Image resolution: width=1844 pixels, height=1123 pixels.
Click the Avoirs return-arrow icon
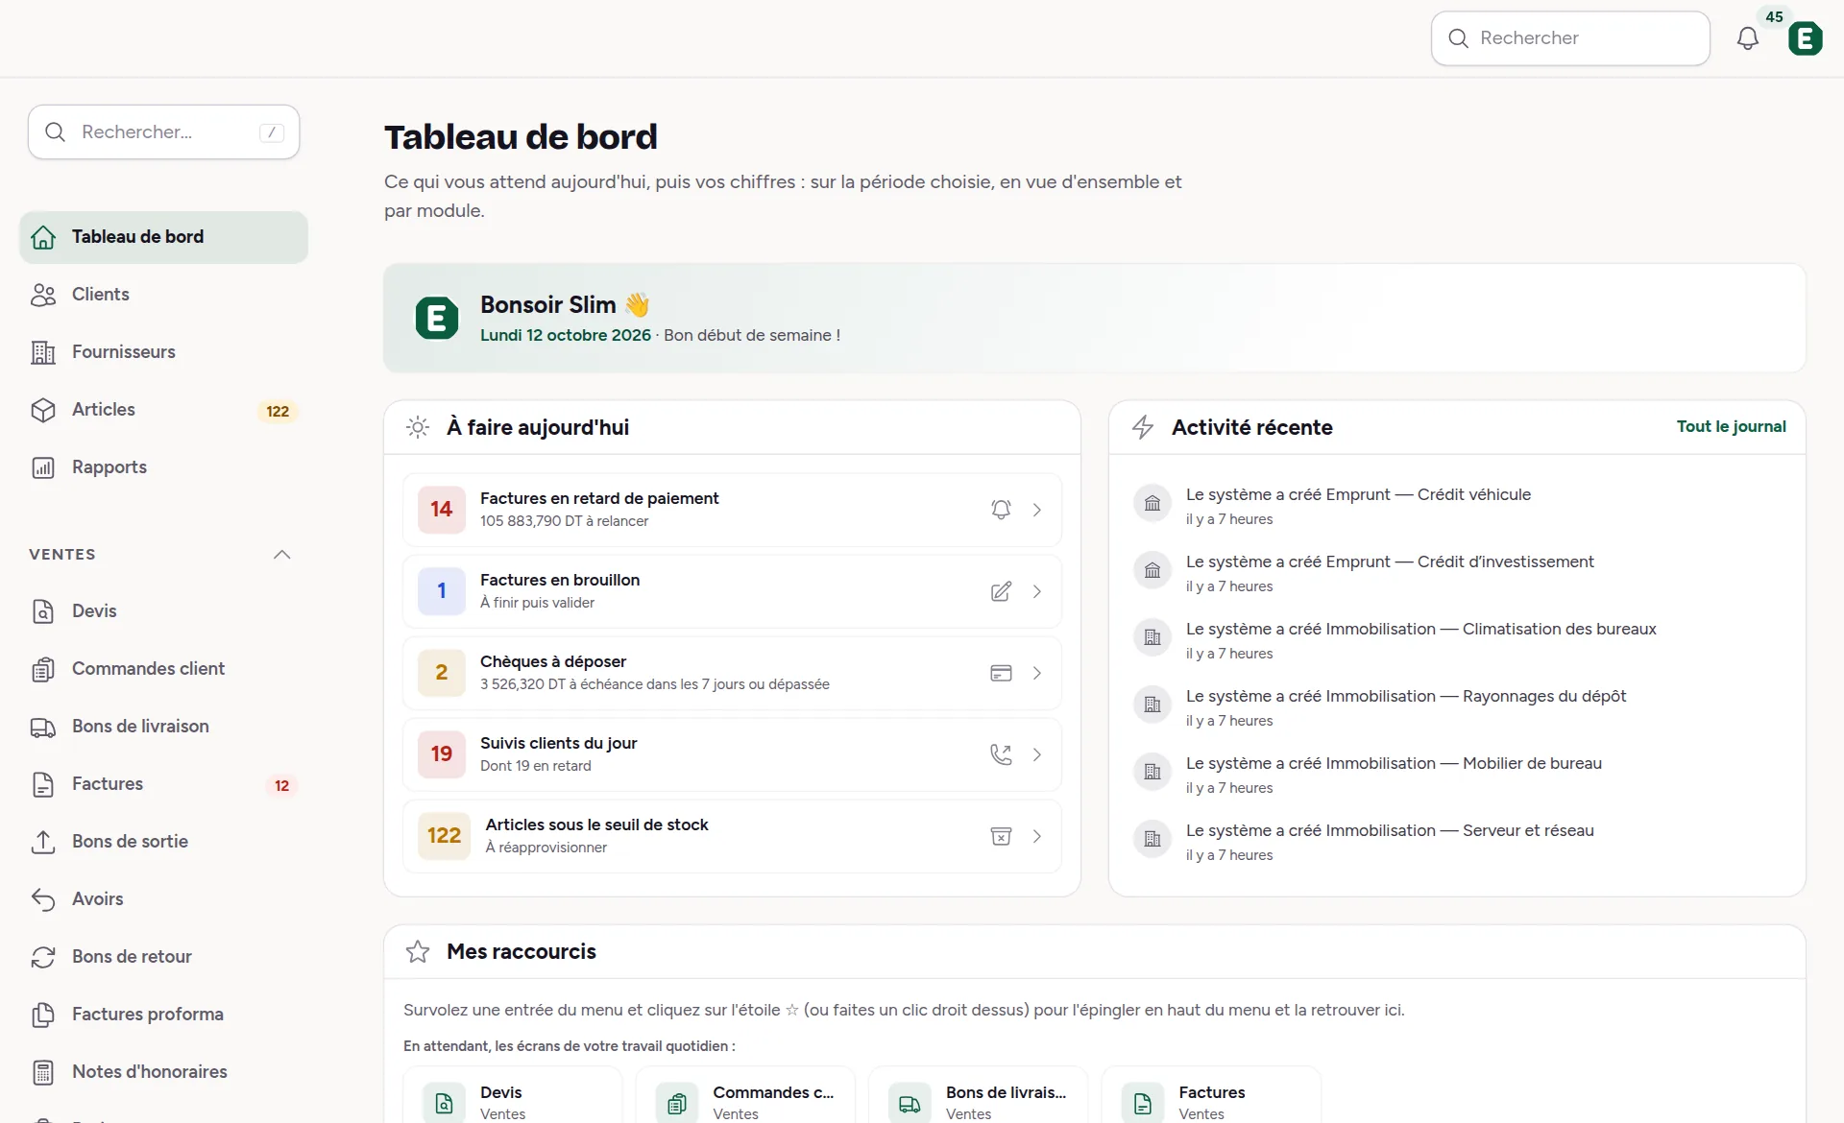(43, 899)
